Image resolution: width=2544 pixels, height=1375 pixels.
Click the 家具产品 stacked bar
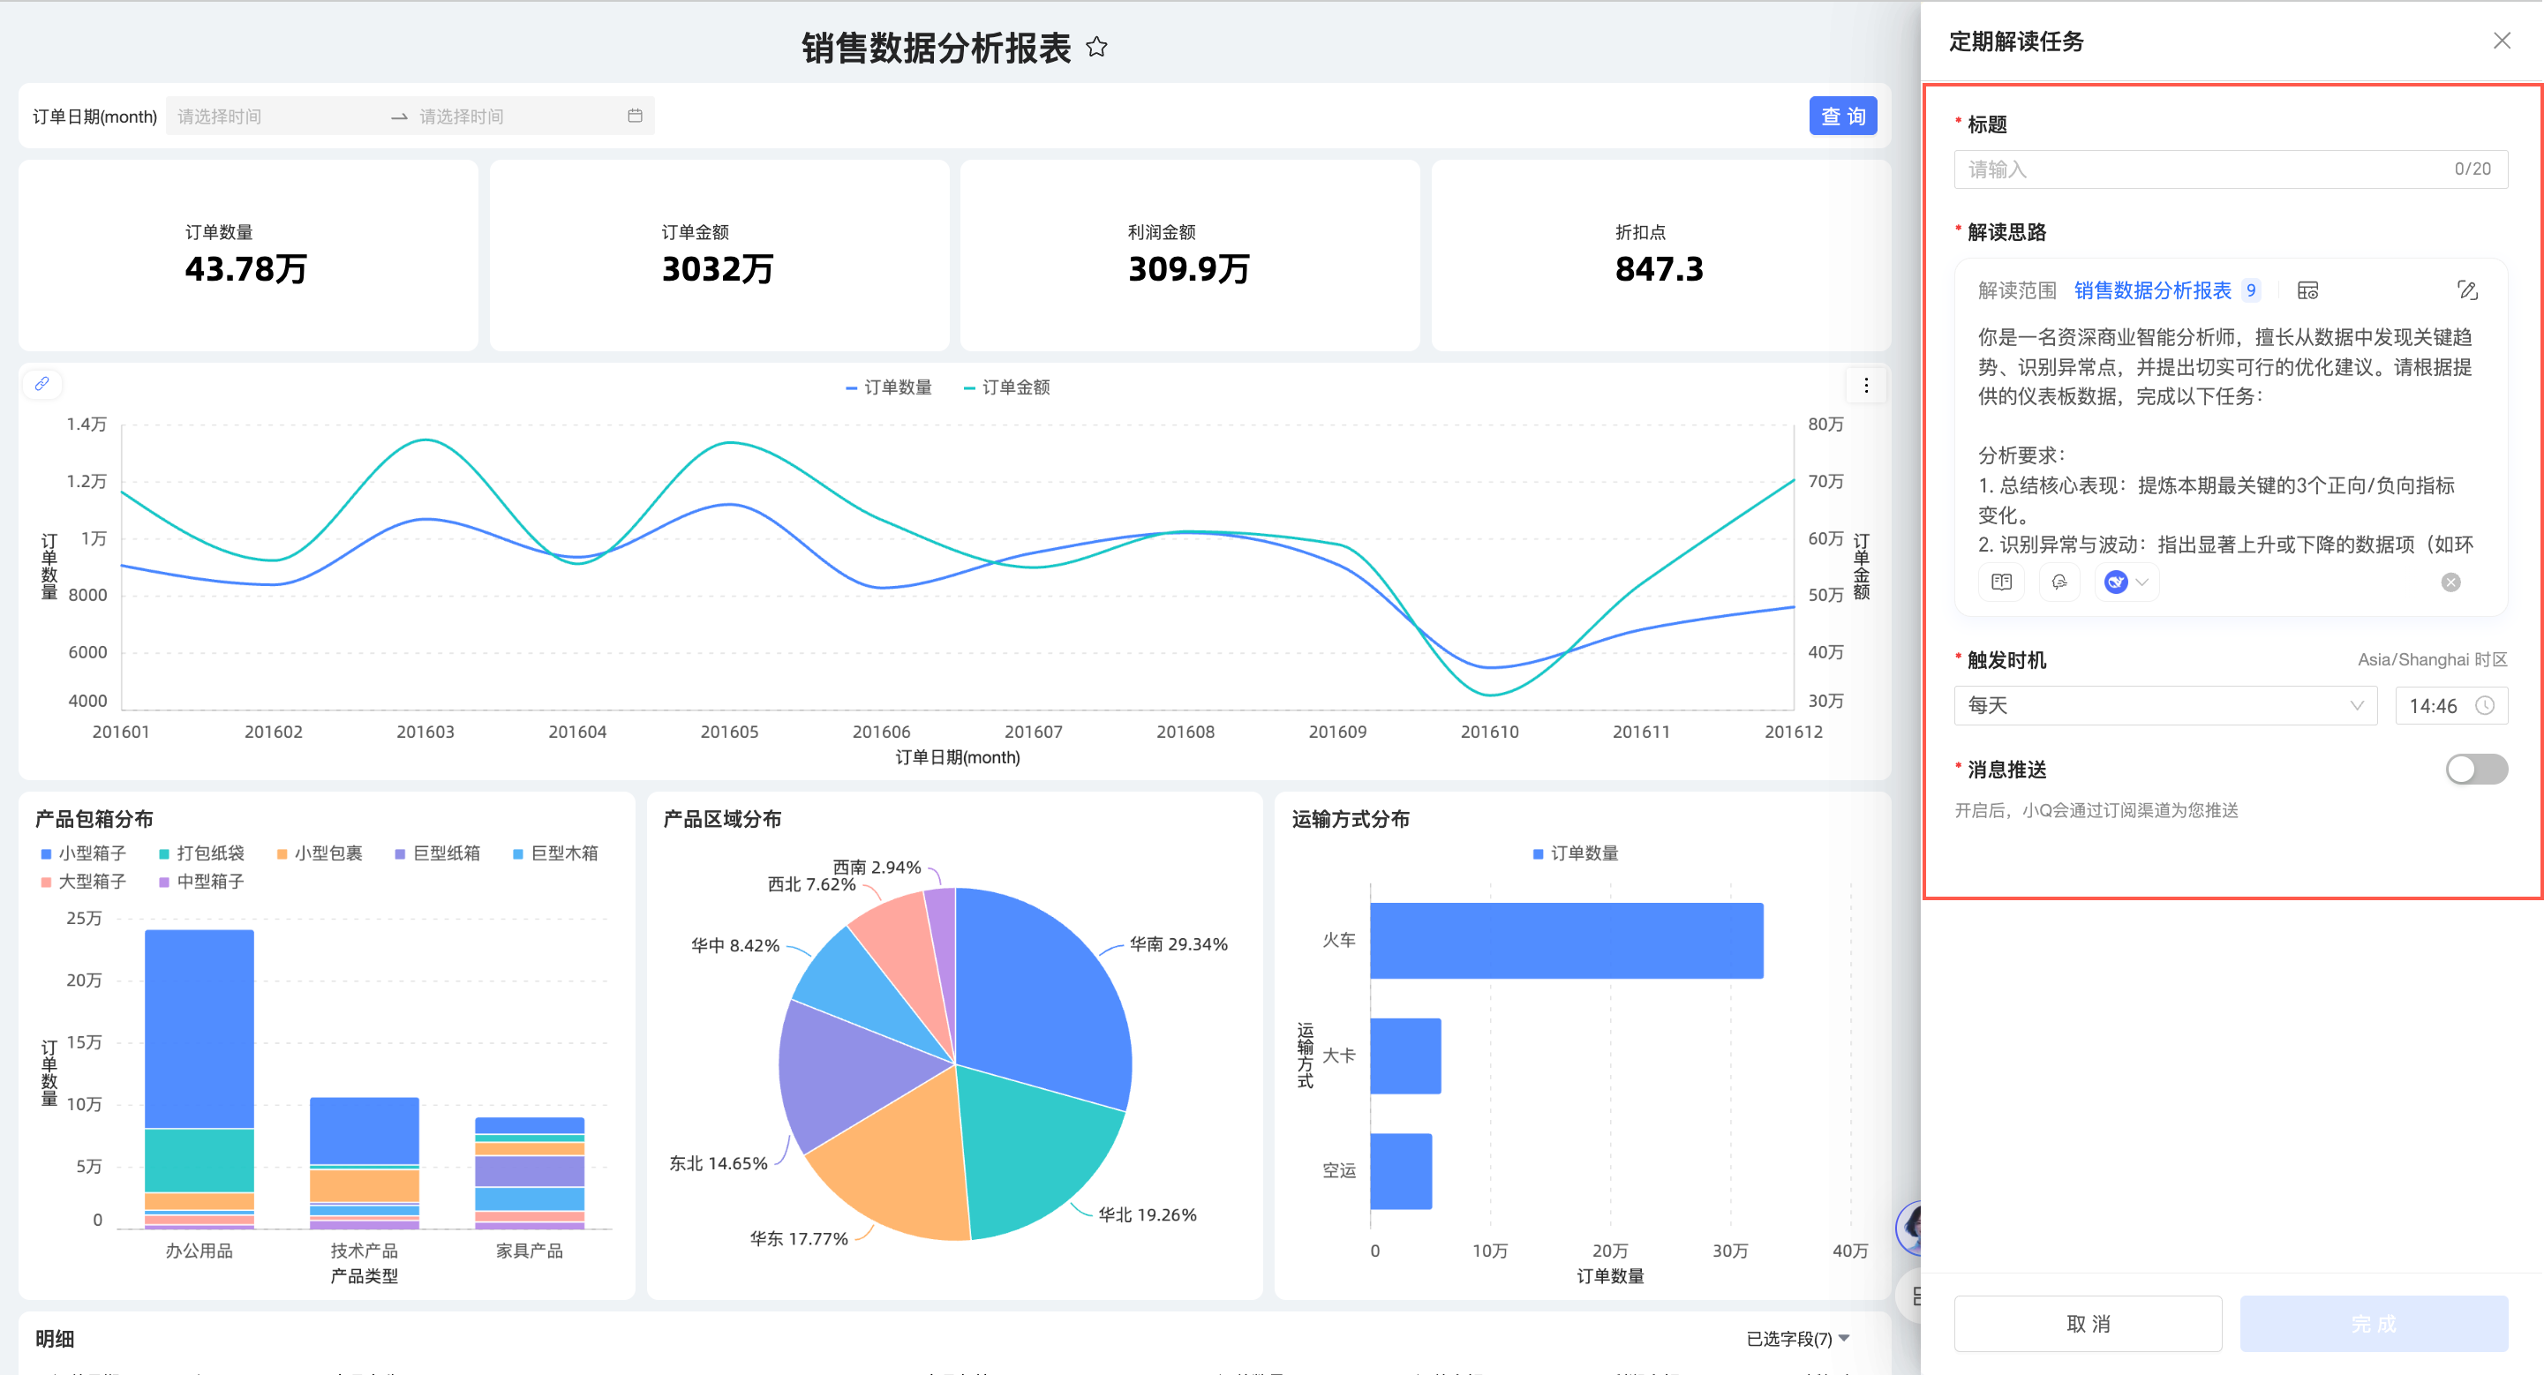pos(530,1173)
